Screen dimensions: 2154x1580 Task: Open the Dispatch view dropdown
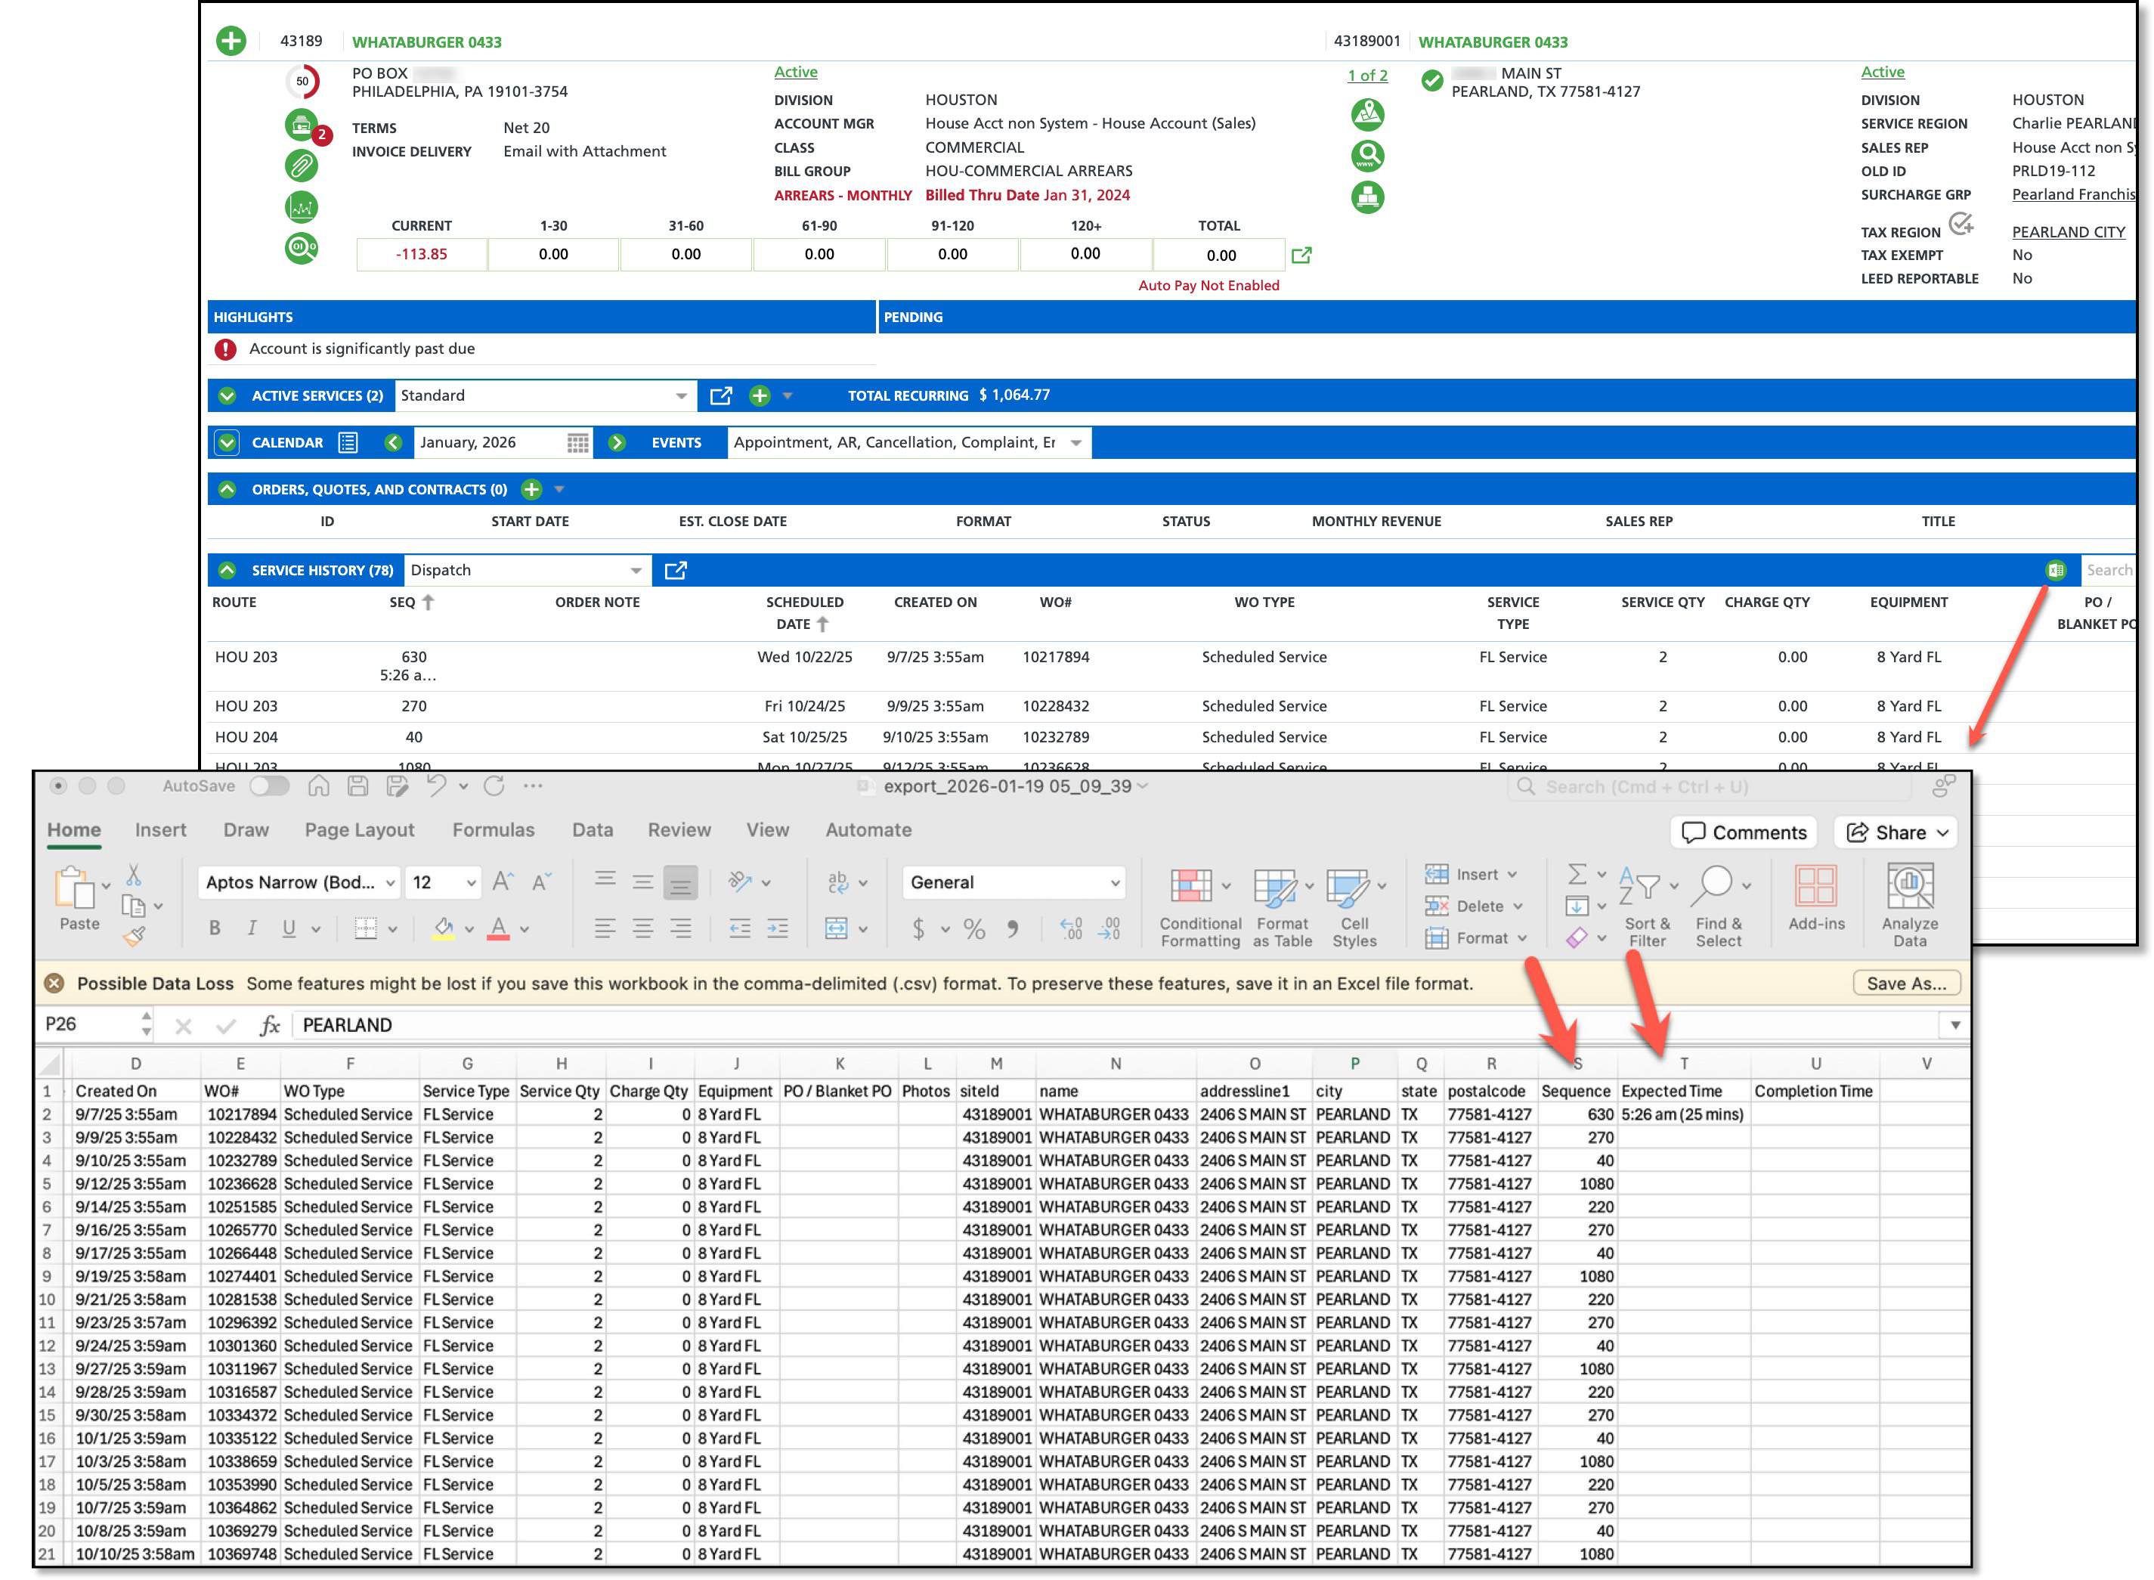point(635,571)
